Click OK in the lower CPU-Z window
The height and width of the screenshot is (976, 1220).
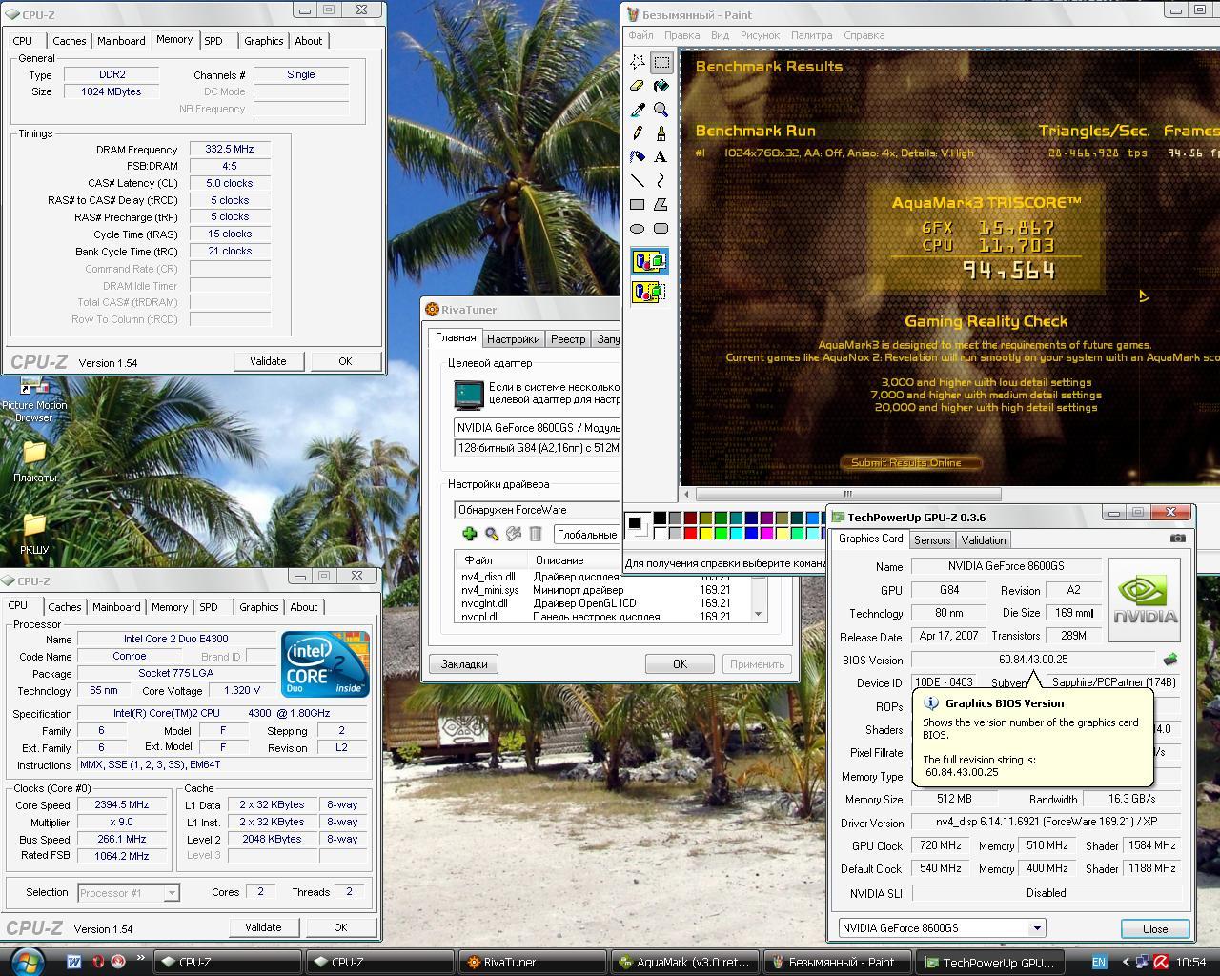coord(340,927)
